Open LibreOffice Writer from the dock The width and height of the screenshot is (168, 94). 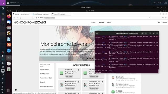(9, 39)
